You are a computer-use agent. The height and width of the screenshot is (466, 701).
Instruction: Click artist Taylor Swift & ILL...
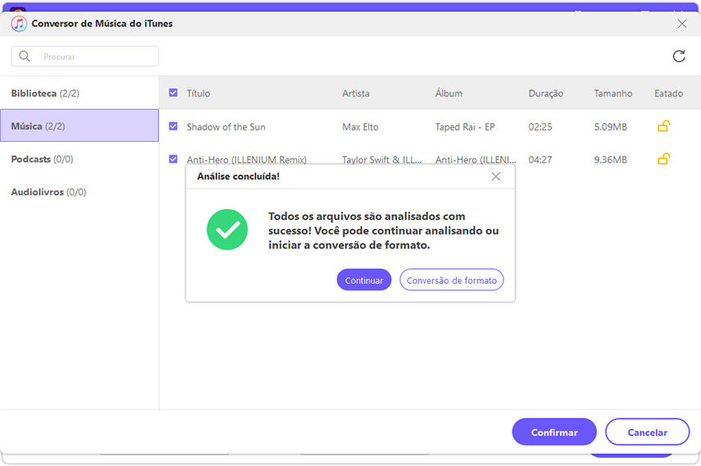tap(382, 160)
